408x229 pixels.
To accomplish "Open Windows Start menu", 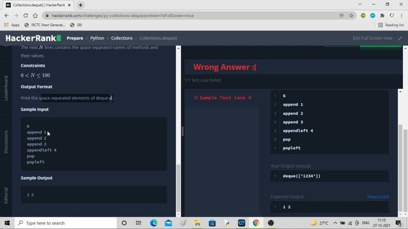I will pos(7,223).
